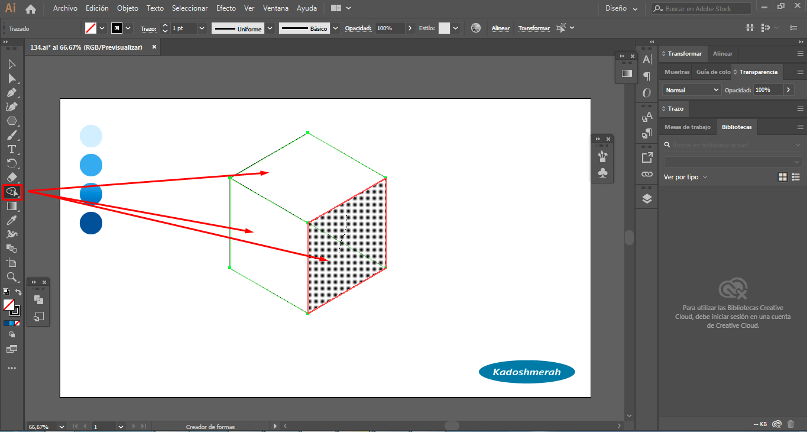Click Buscar en Adobe Stock search field
This screenshot has height=432, width=807.
coord(702,9)
